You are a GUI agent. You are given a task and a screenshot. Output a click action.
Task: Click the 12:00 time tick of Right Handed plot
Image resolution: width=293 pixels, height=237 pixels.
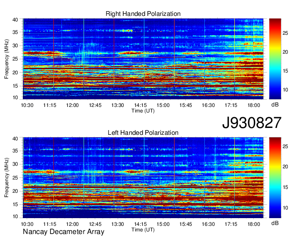(x=72, y=105)
